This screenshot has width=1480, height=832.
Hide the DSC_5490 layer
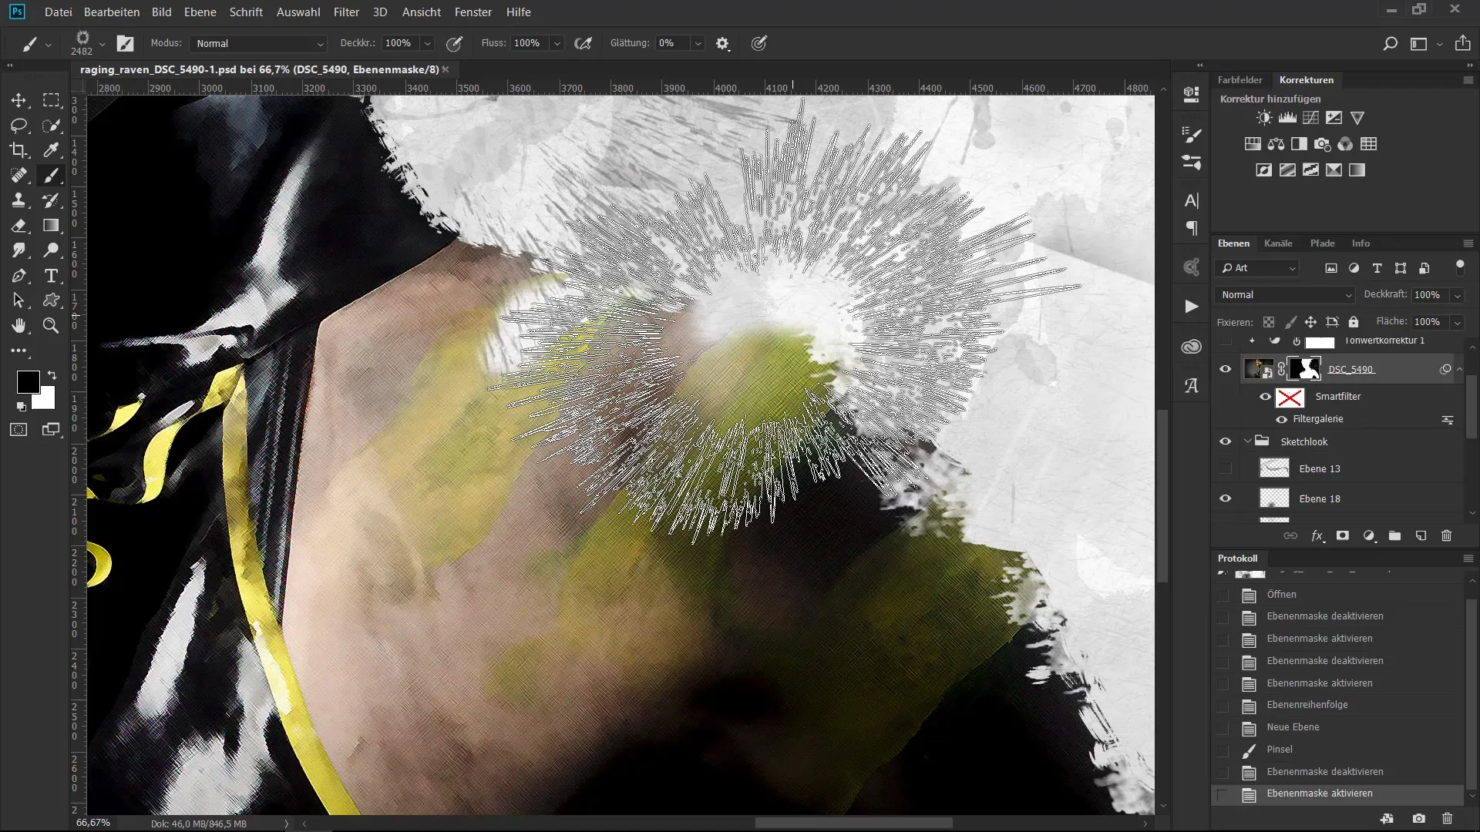point(1225,369)
